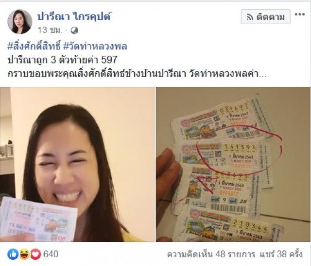The width and height of the screenshot is (311, 266).
Task: Open the three-dot post options menu
Action: coord(299,15)
